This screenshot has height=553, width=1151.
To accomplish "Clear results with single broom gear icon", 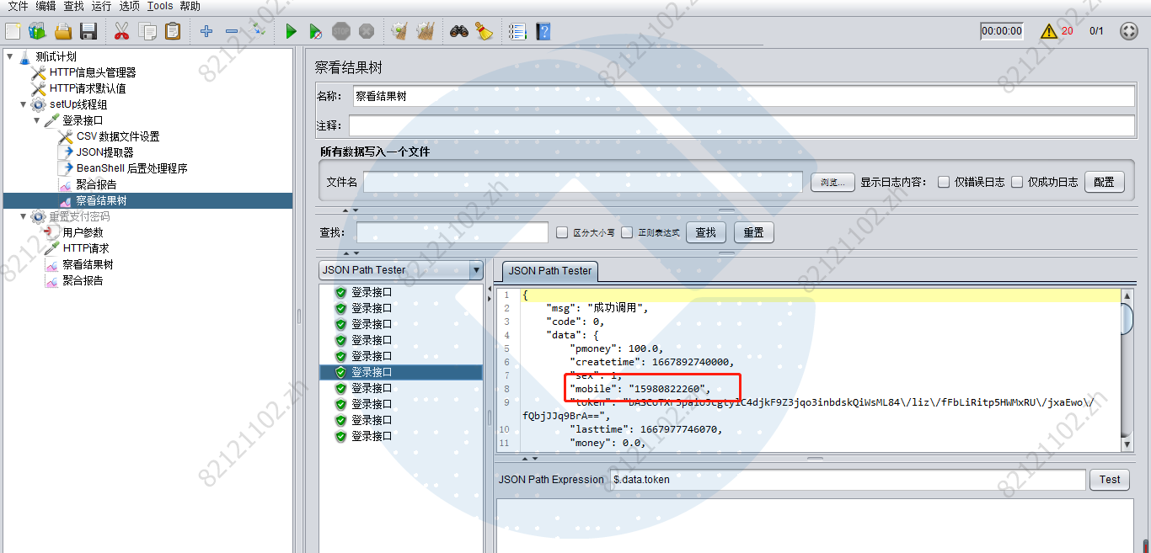I will pos(399,31).
